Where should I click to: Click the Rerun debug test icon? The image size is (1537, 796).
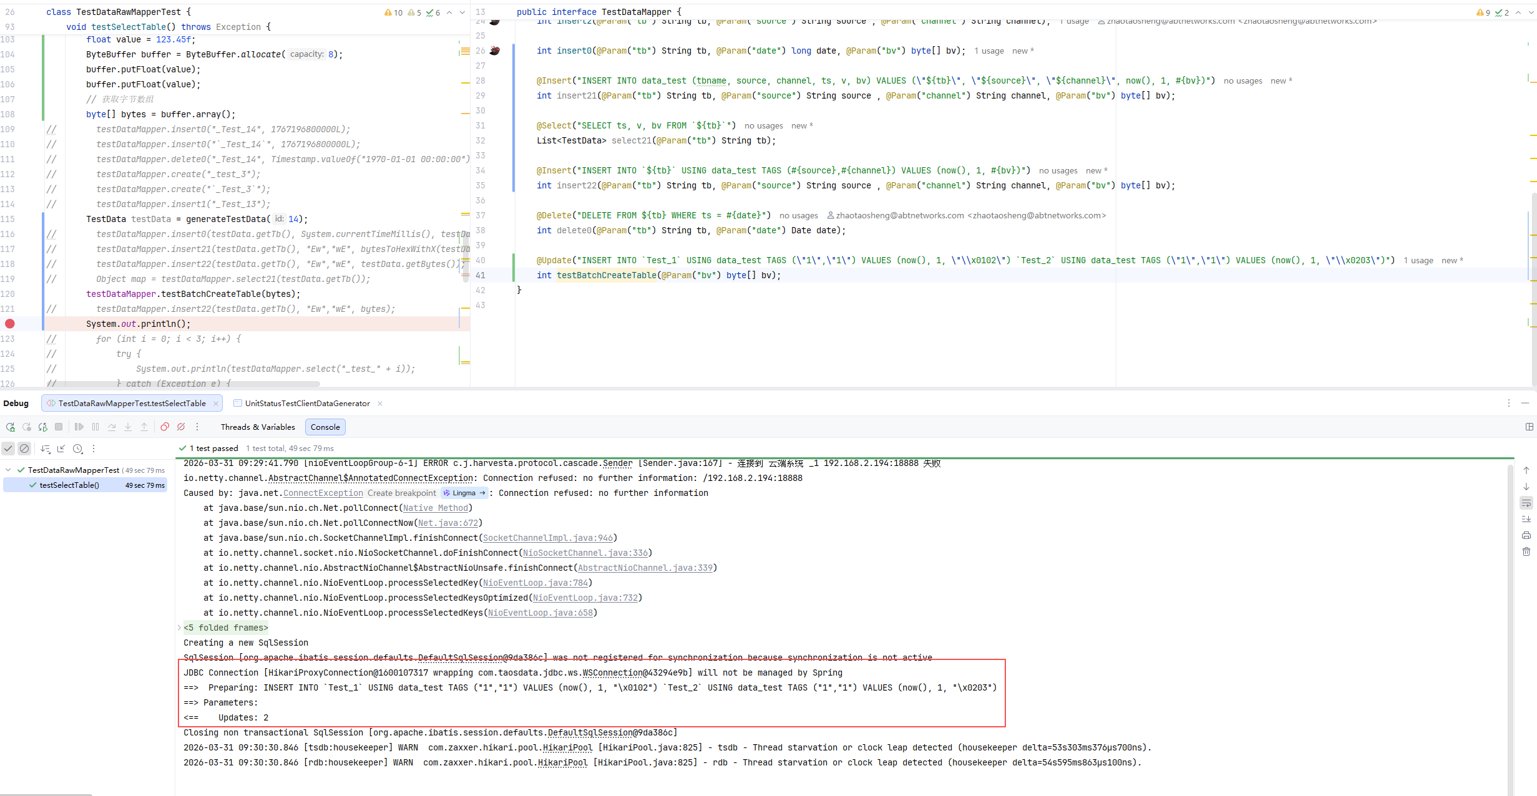[11, 427]
